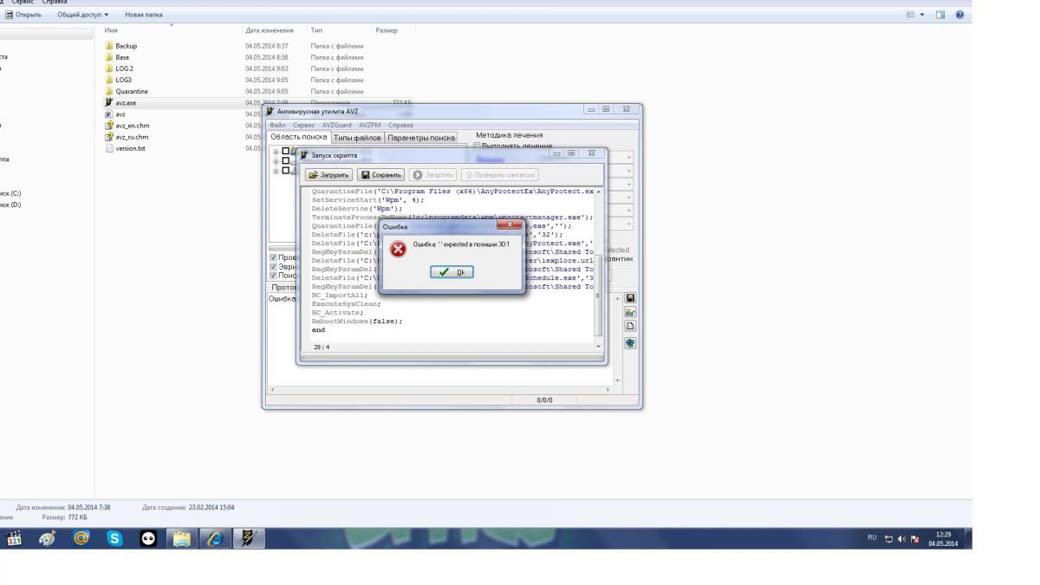The image size is (1040, 585).
Task: Switch to the Параметры поиска tab
Action: [421, 138]
